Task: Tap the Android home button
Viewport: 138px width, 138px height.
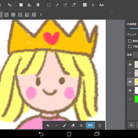Action: (x=69, y=134)
